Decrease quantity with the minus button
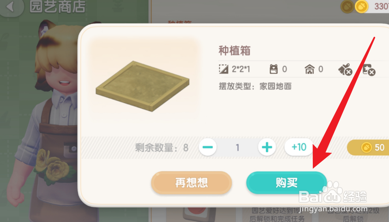The image size is (389, 222). point(207,147)
